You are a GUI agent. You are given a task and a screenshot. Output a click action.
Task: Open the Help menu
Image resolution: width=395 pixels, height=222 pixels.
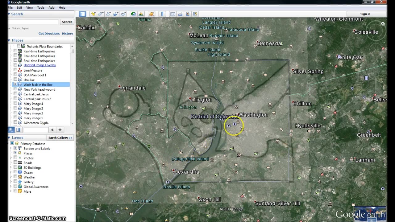tap(62, 7)
